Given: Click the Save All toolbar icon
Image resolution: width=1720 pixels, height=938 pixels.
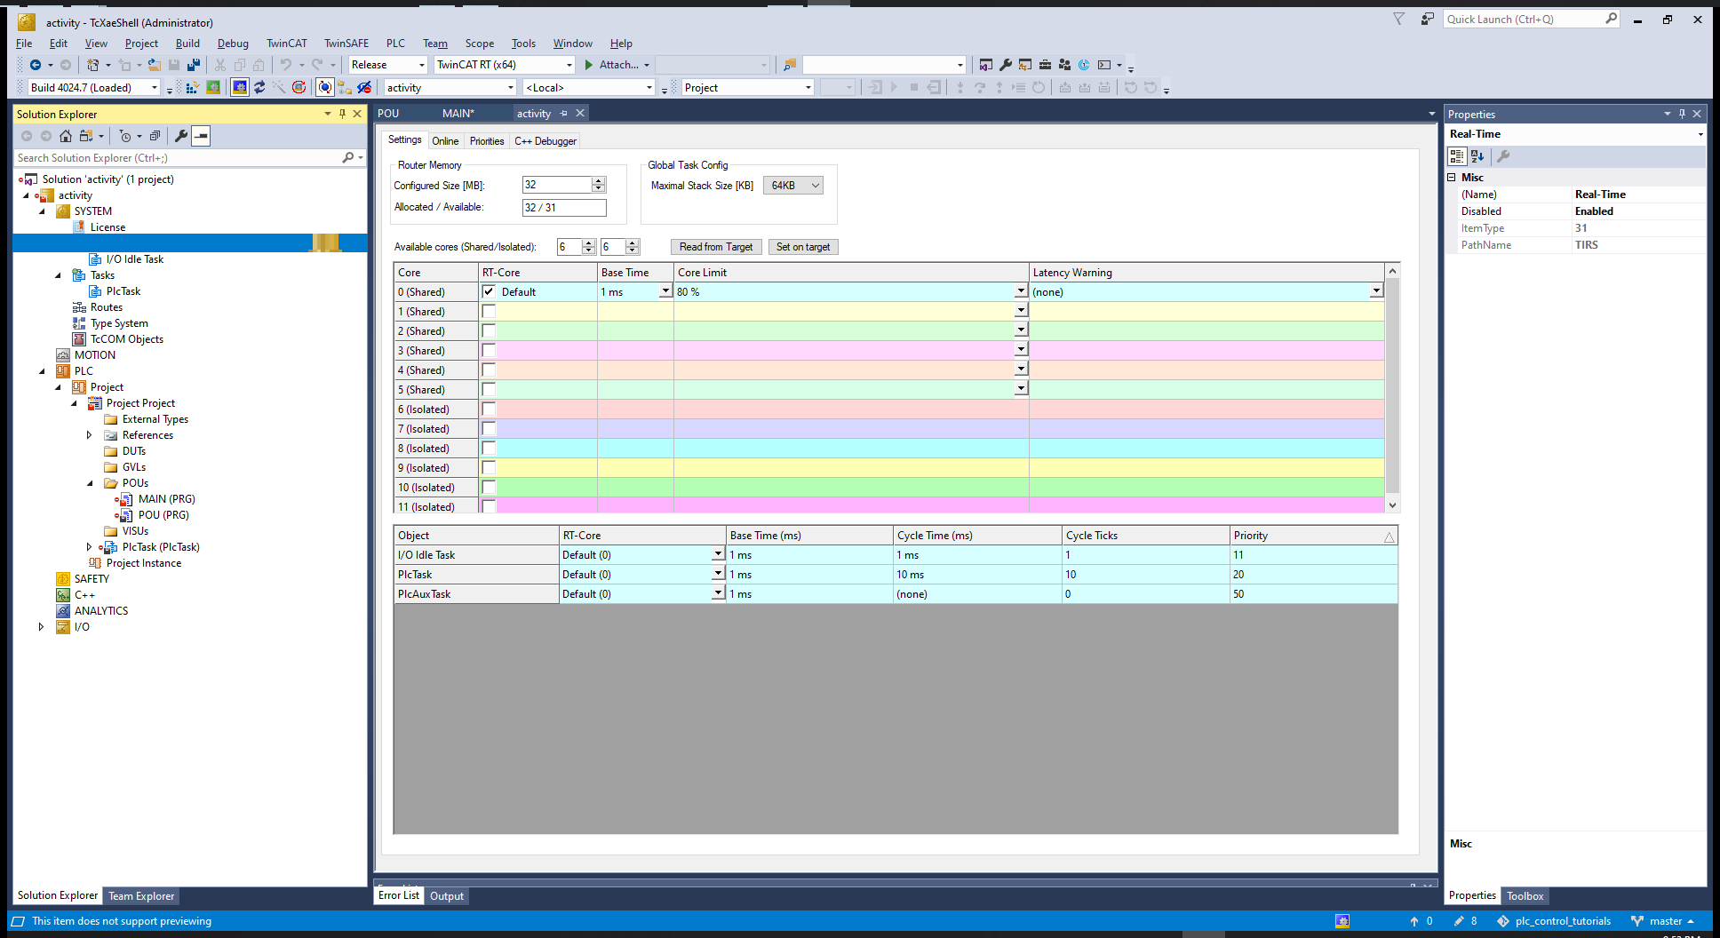Looking at the screenshot, I should click(194, 65).
